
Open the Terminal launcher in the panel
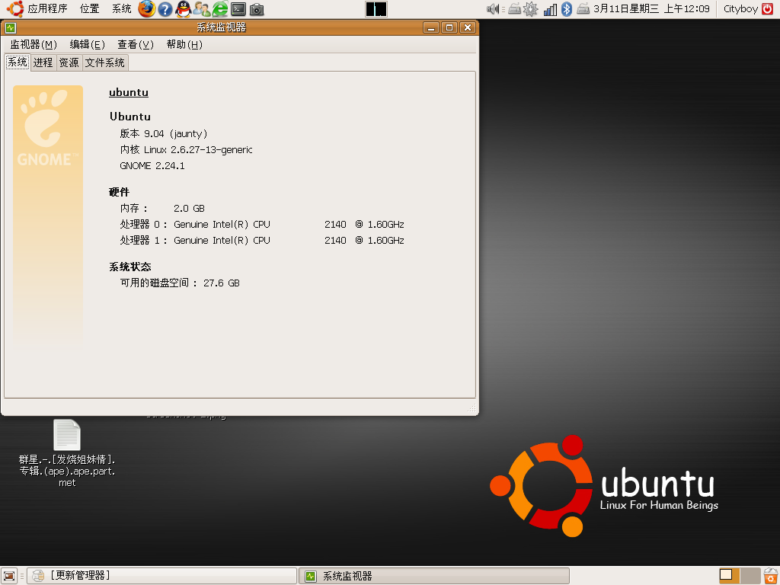238,9
